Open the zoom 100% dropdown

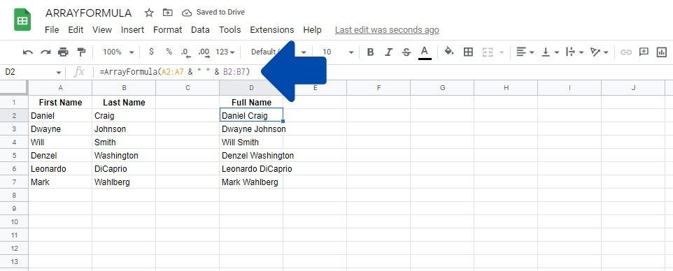pyautogui.click(x=118, y=52)
